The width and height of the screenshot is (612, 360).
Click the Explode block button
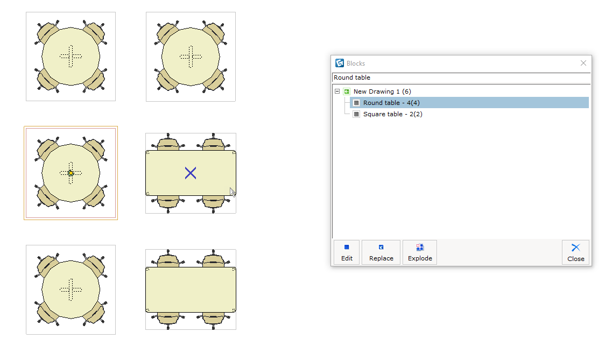420,252
